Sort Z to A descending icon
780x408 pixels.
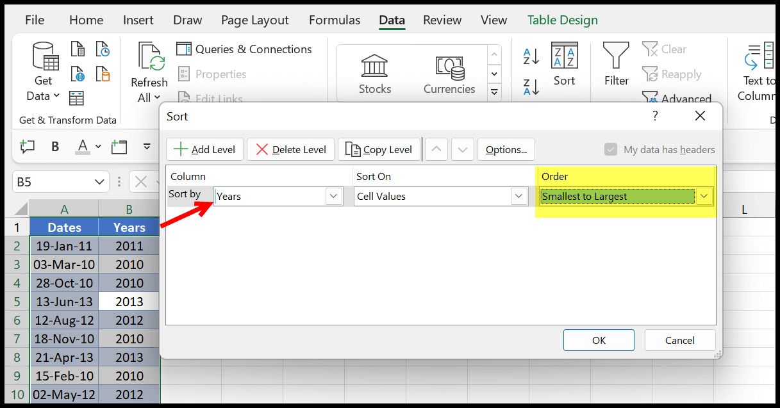[531, 86]
